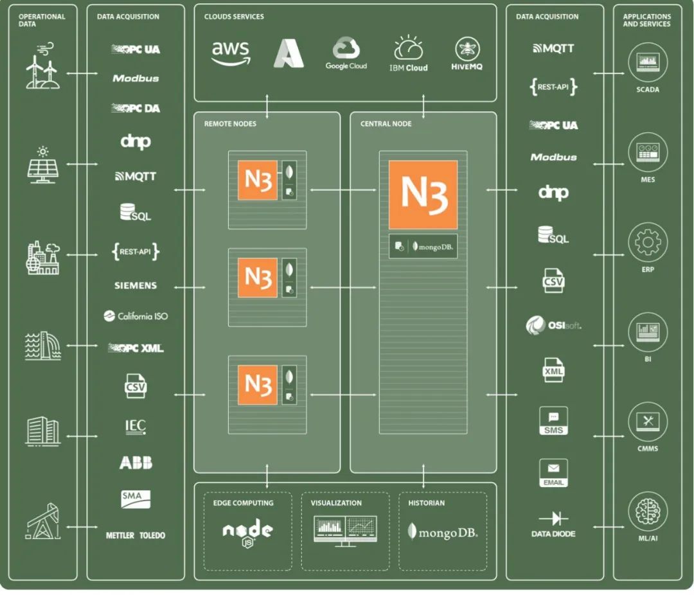This screenshot has width=694, height=595.
Task: Select the oil pump jack icon
Action: click(x=42, y=521)
